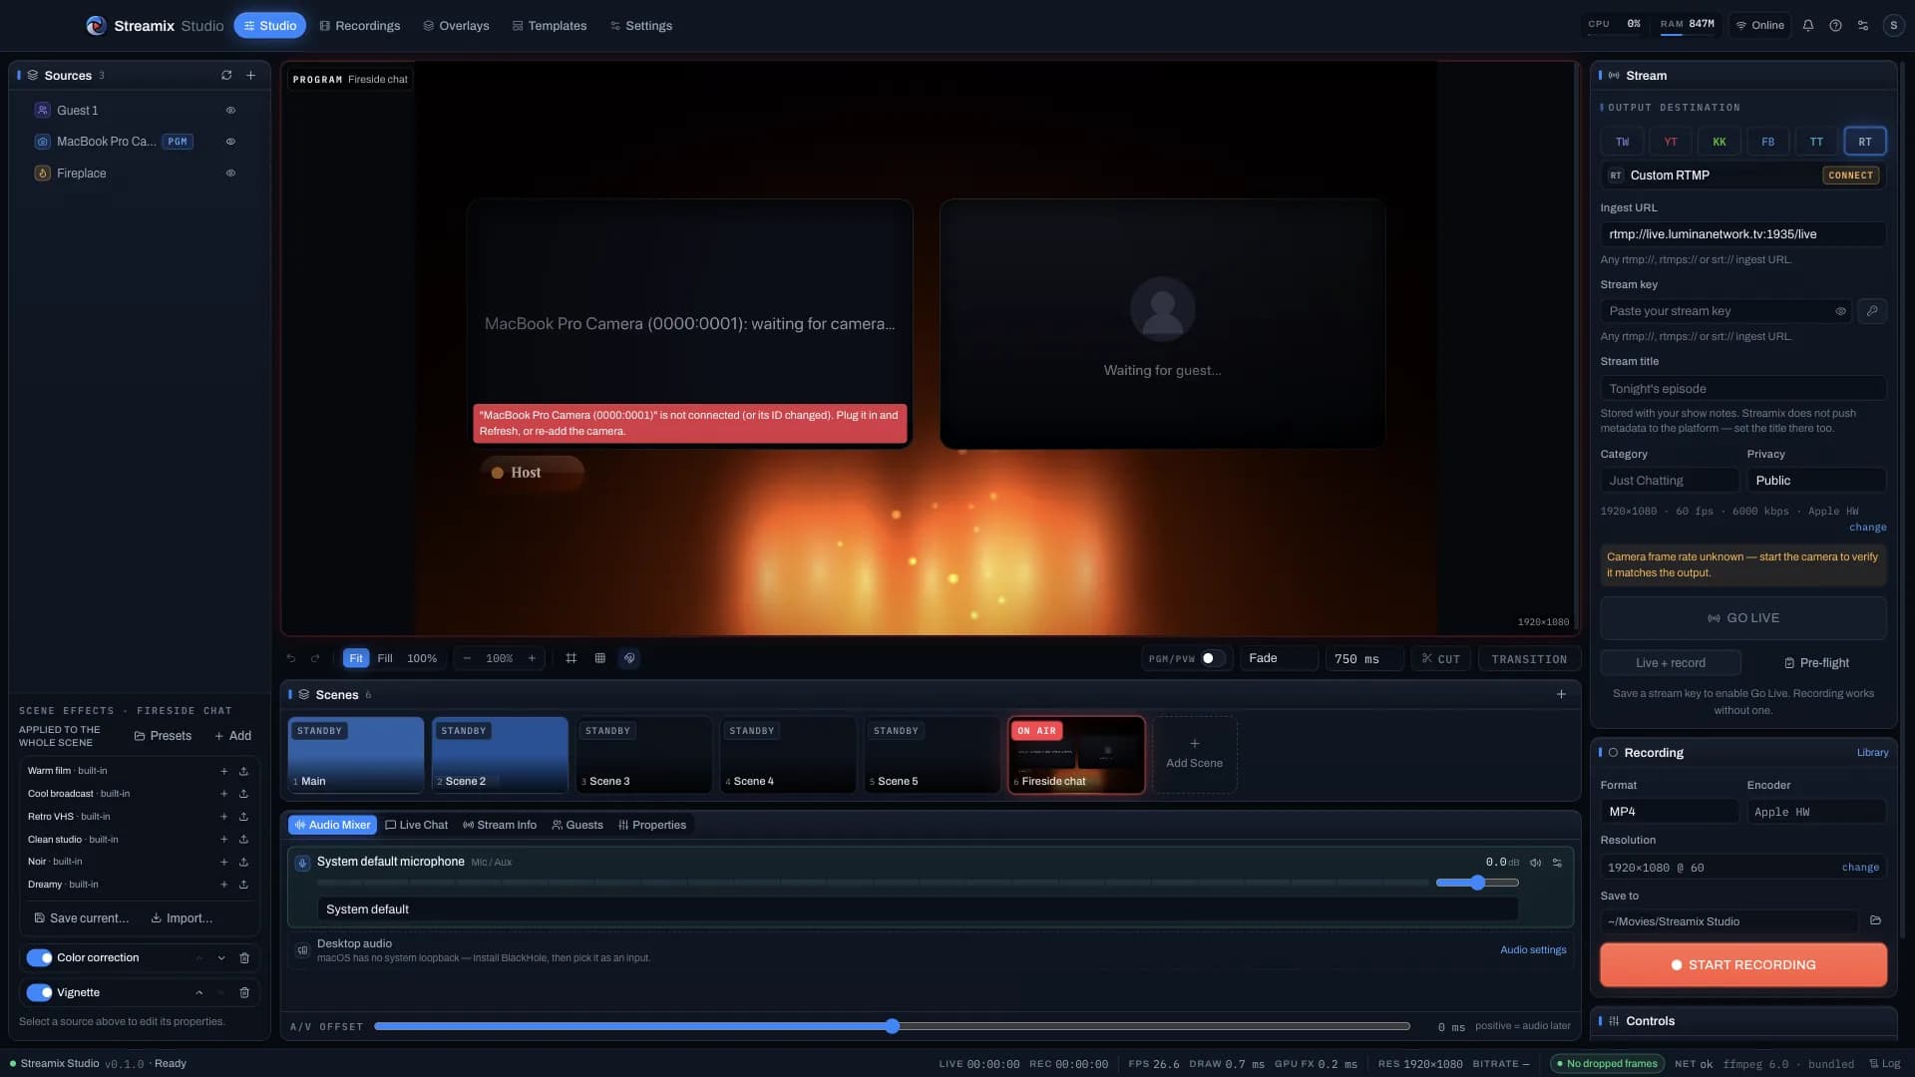Delete the Color correction effect

pos(244,958)
